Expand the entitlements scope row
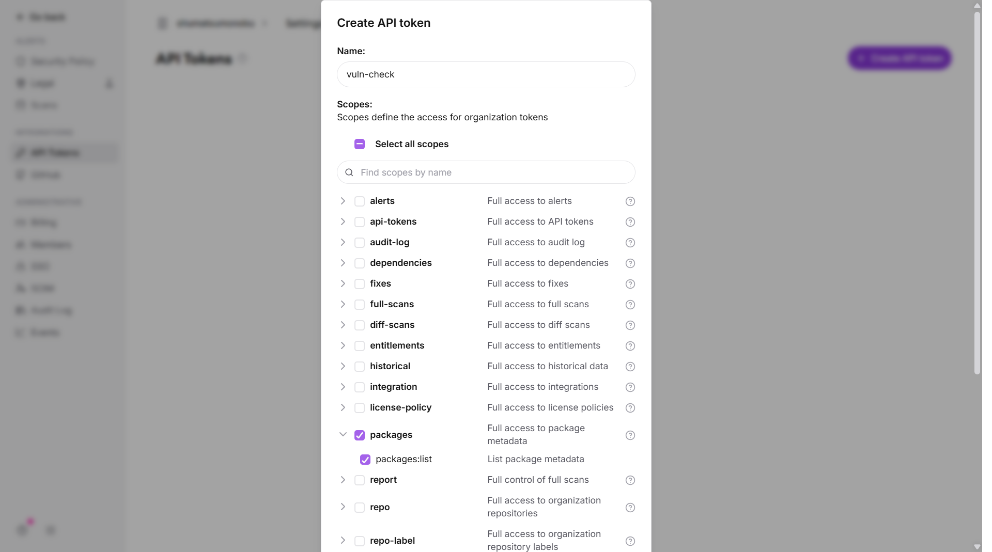The width and height of the screenshot is (992, 552). tap(343, 345)
